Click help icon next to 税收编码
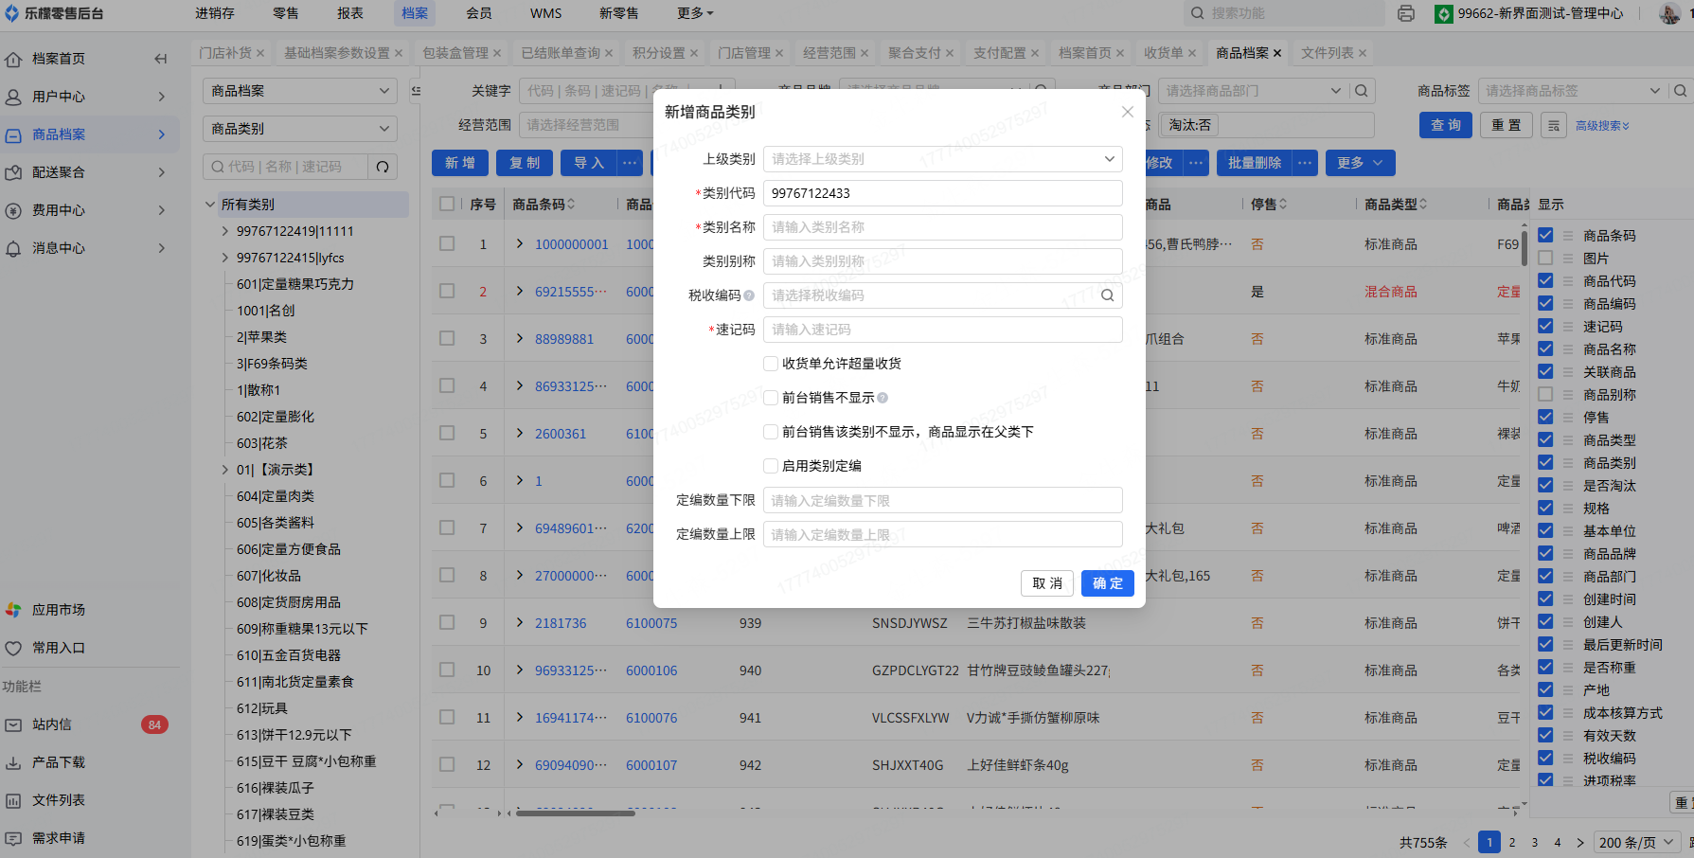This screenshot has height=858, width=1694. click(749, 295)
